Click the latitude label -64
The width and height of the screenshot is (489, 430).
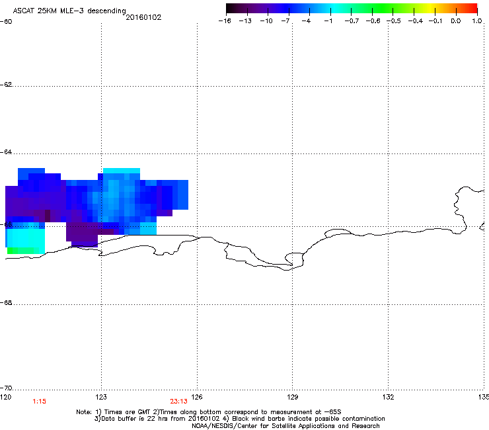pyautogui.click(x=6, y=152)
